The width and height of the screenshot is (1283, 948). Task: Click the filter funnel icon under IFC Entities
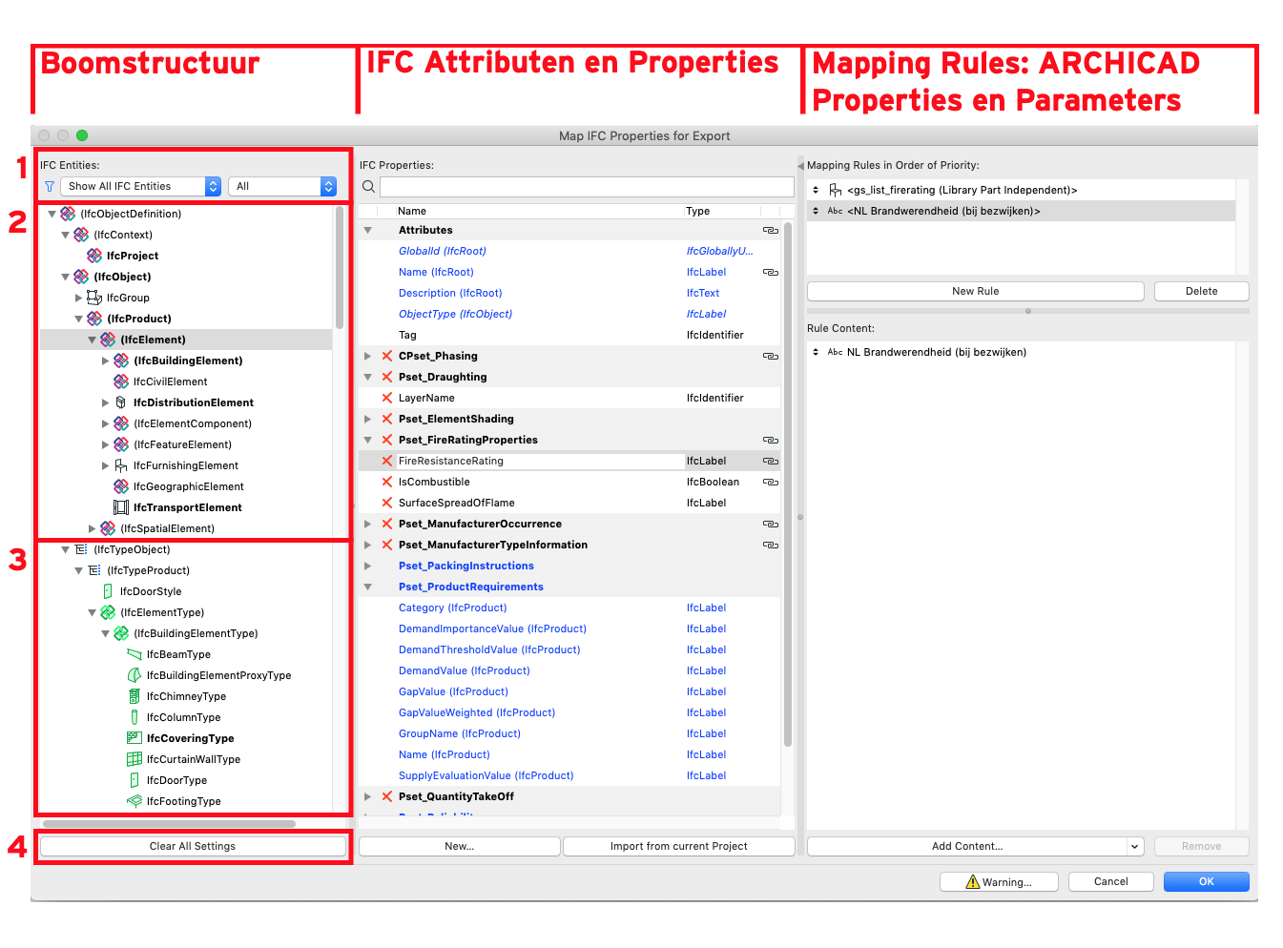pyautogui.click(x=50, y=187)
